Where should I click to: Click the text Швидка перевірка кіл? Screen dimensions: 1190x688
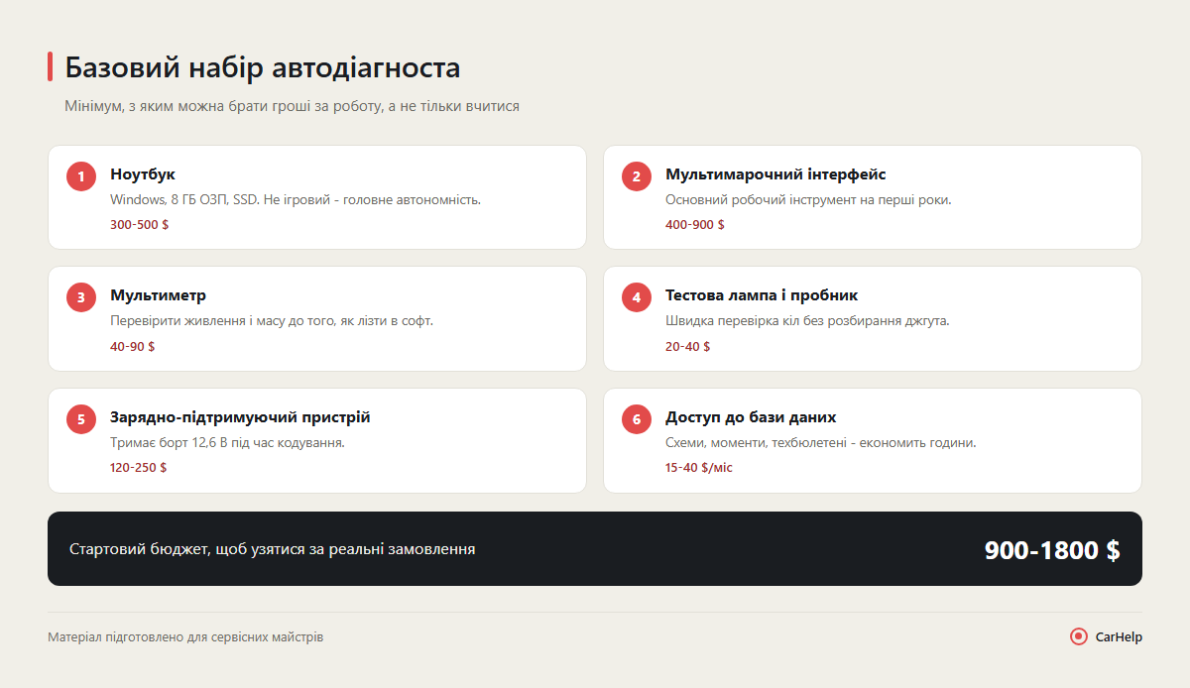pos(808,321)
